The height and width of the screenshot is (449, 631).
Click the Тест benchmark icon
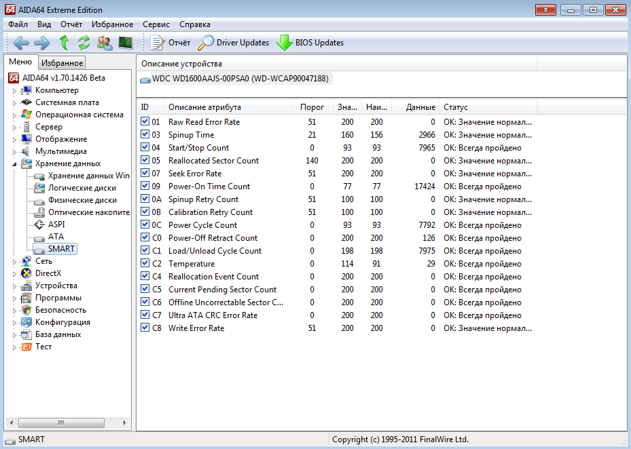point(26,347)
